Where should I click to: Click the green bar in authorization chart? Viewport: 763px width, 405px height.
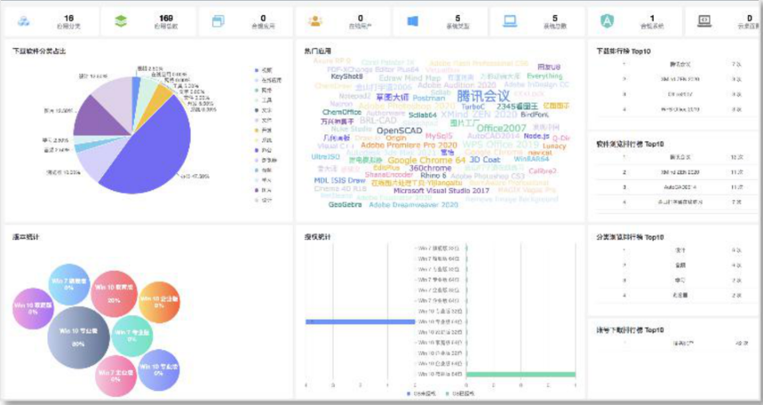(x=521, y=374)
